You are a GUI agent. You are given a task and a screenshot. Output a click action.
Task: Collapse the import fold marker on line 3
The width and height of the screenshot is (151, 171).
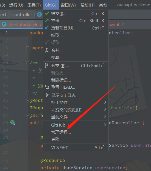pyautogui.click(x=28, y=48)
